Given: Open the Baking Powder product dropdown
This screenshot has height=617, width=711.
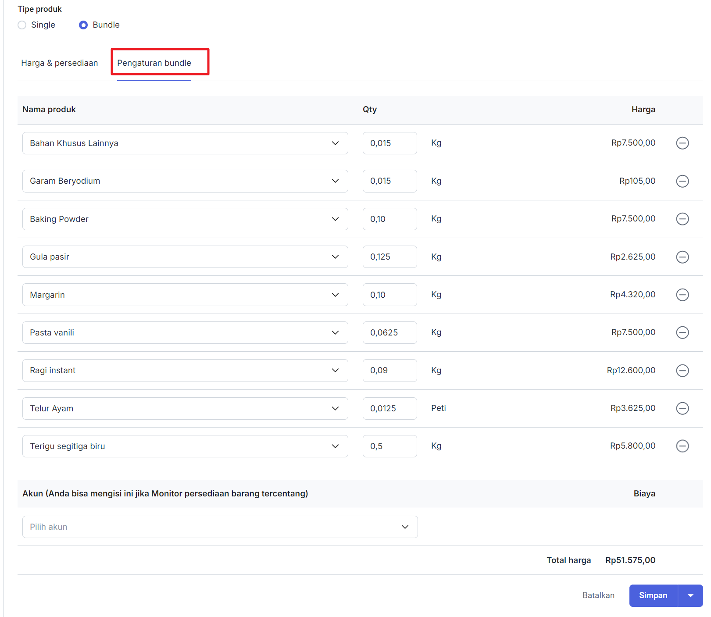Looking at the screenshot, I should [185, 219].
